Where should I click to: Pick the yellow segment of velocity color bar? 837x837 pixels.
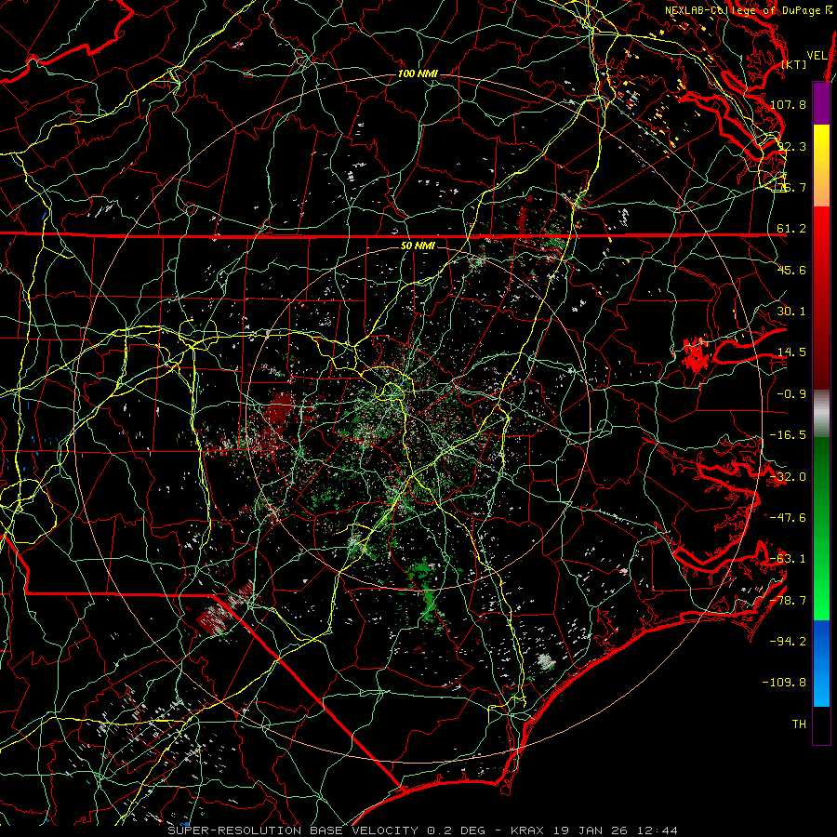821,166
